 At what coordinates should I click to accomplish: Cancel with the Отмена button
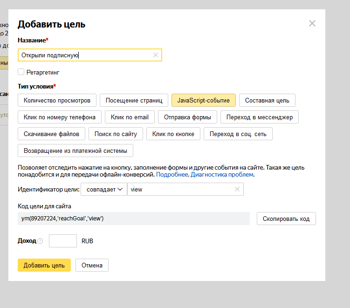92,265
